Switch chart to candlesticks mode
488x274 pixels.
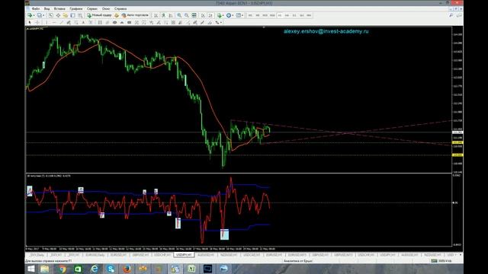tap(163, 15)
